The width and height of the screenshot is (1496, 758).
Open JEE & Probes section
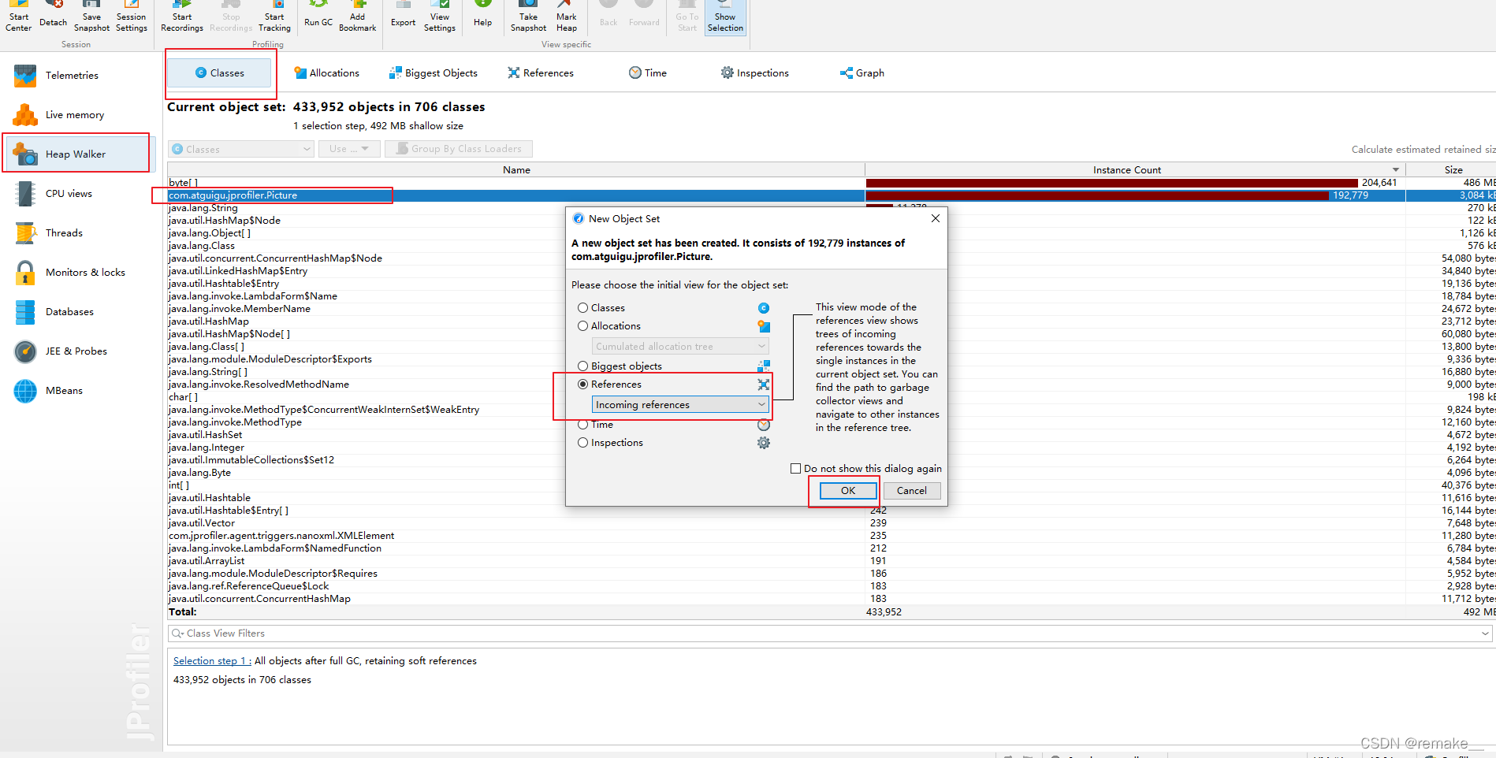coord(76,351)
